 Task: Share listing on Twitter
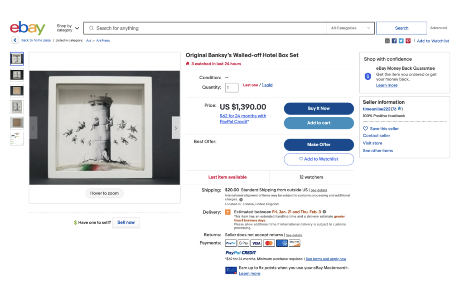[x=401, y=41]
